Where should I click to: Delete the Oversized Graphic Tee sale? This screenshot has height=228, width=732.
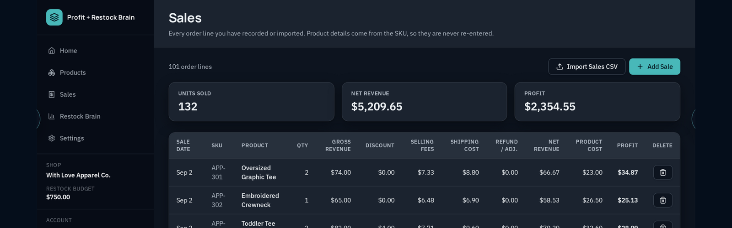click(662, 172)
